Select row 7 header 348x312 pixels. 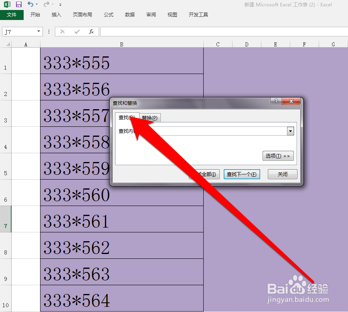tap(6, 219)
